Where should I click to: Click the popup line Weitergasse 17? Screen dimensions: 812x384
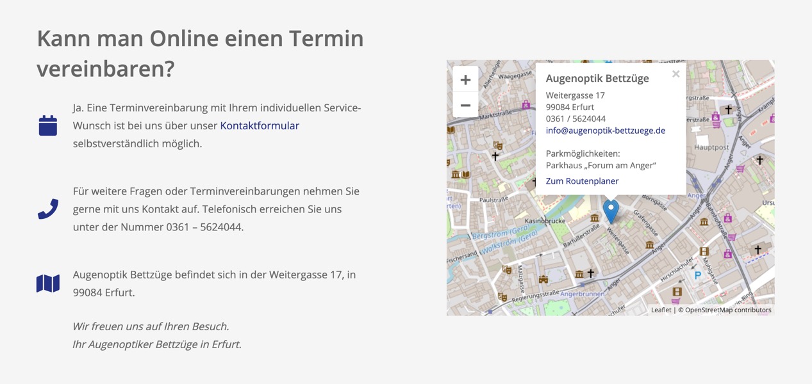click(576, 95)
